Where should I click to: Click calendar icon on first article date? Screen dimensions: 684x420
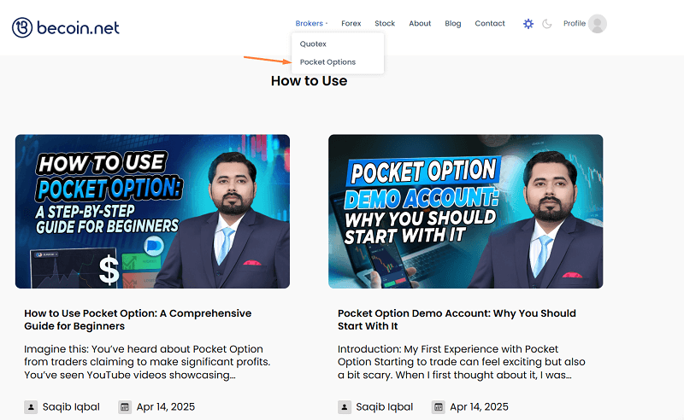[125, 407]
